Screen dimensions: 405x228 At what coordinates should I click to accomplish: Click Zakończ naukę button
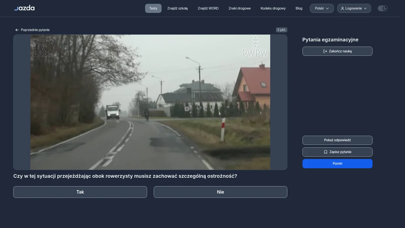(x=337, y=51)
